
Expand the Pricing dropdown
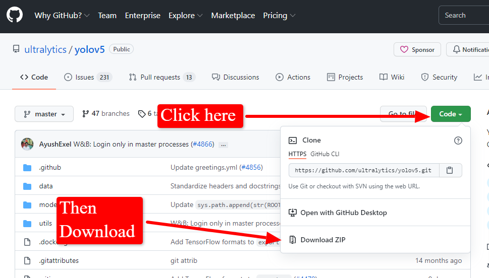point(279,16)
